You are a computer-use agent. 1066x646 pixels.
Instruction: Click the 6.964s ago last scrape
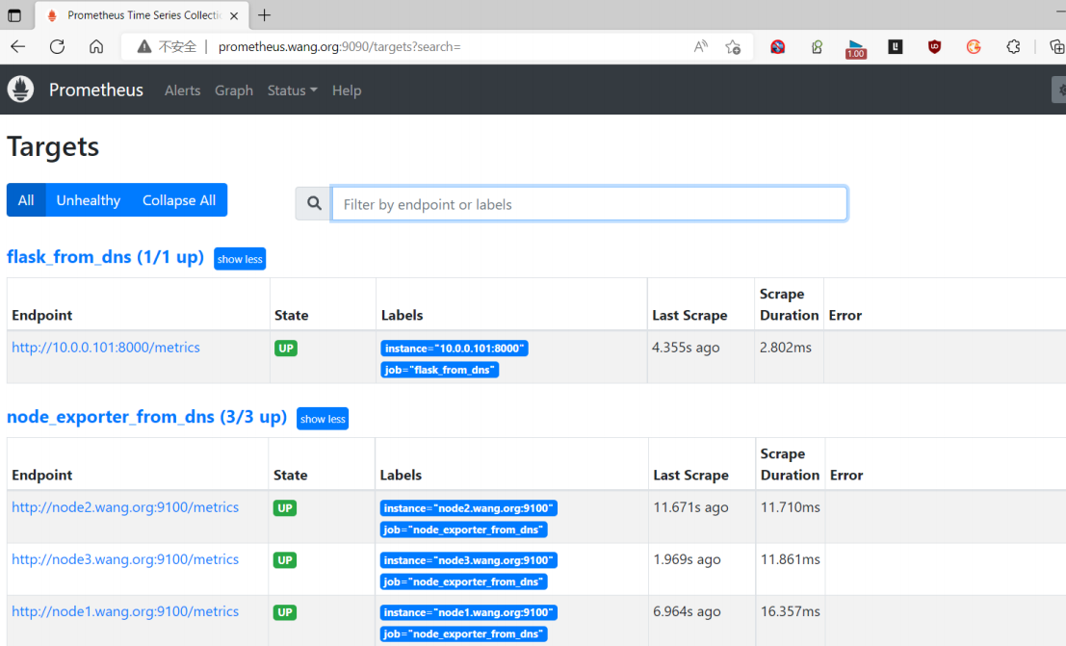coord(687,611)
